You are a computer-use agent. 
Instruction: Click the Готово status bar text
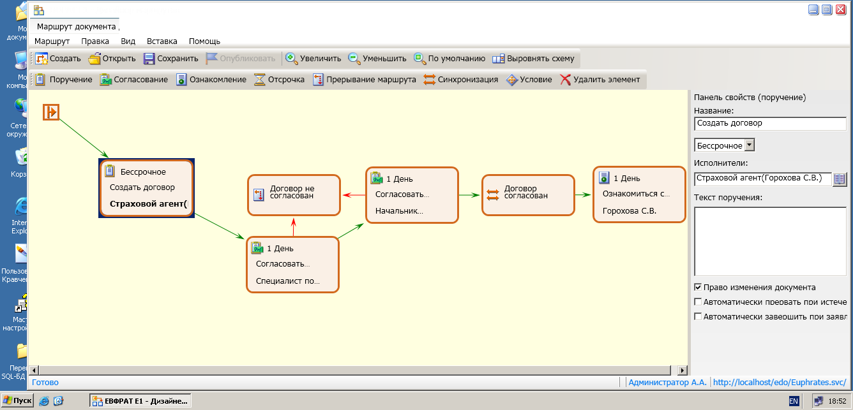(45, 383)
